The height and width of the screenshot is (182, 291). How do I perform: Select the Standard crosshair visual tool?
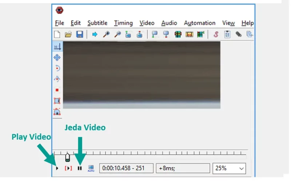57,47
